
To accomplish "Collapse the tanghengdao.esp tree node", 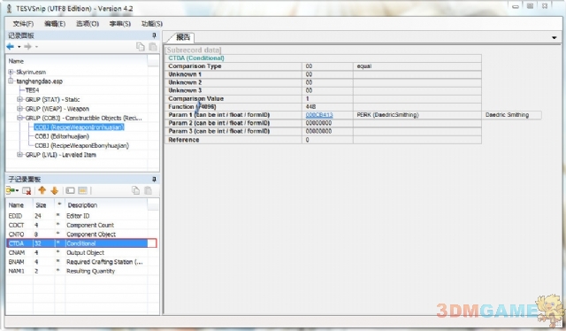I will [11, 81].
